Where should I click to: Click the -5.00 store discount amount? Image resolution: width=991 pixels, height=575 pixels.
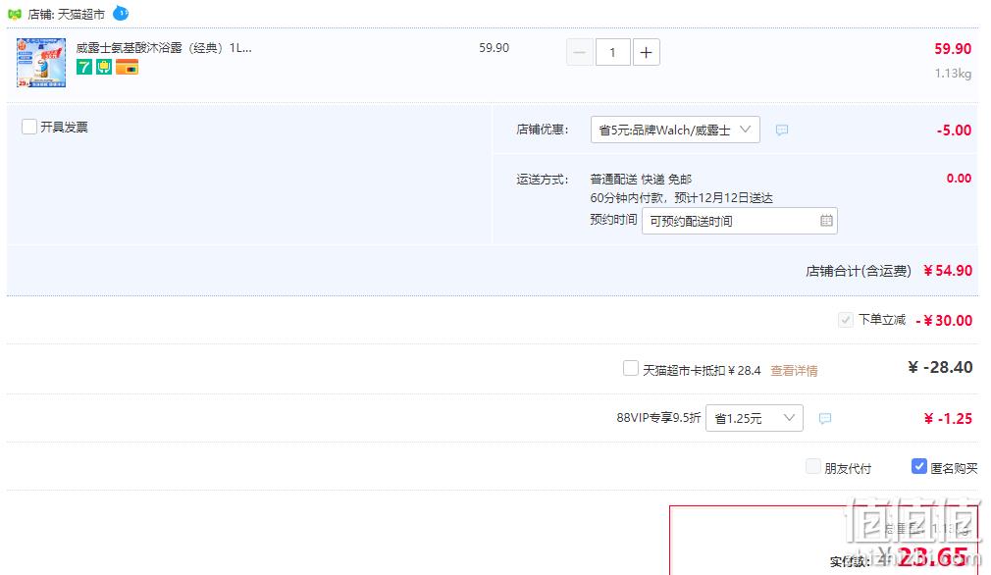(x=954, y=131)
